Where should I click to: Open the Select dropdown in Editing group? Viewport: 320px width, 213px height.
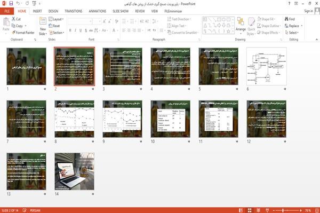(292, 33)
